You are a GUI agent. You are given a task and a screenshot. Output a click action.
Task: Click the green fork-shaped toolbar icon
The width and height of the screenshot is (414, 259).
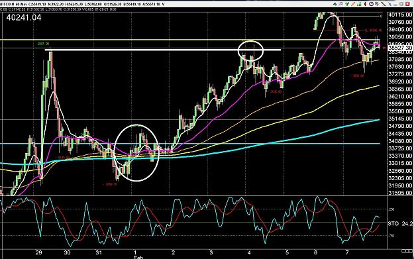click(347, 4)
